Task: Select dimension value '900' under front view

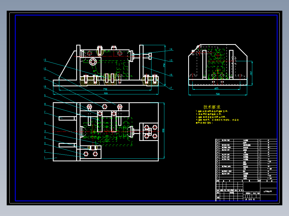Action: [x=106, y=93]
